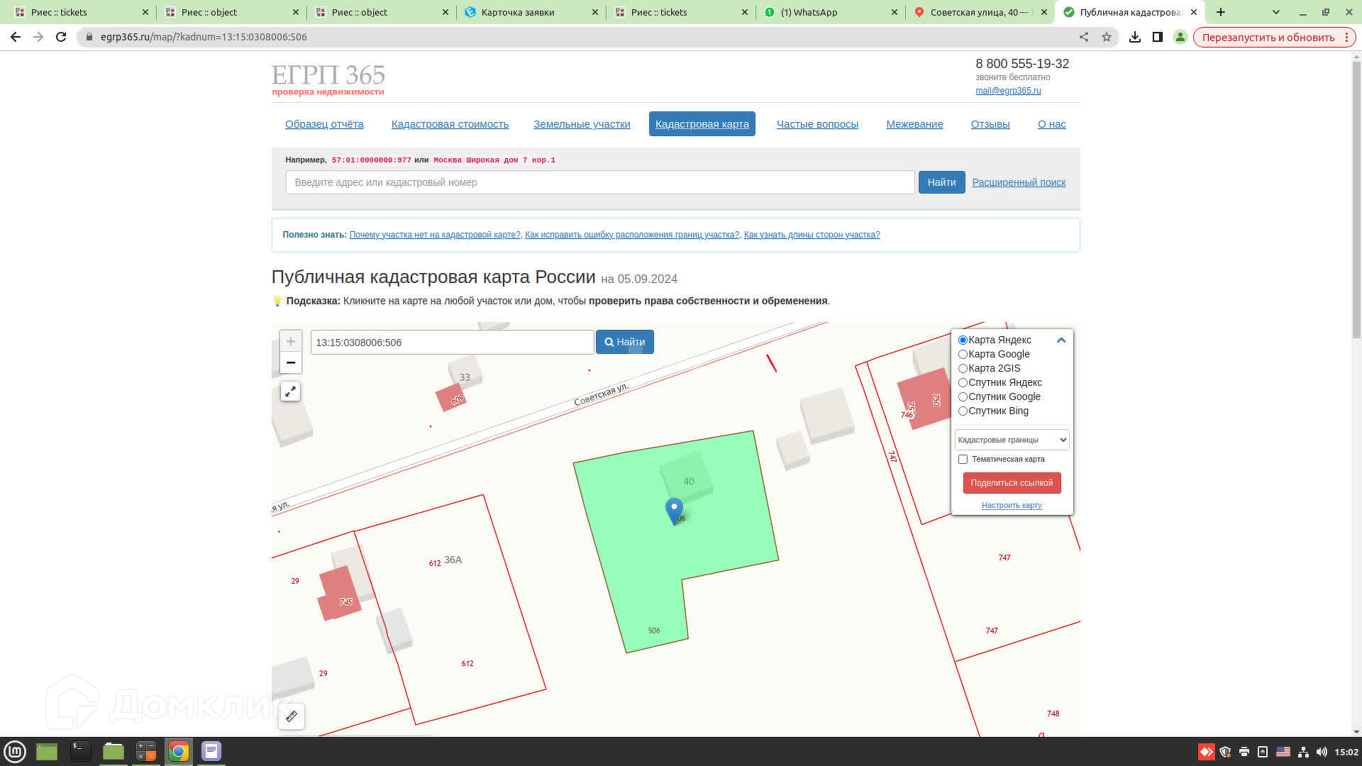Image resolution: width=1362 pixels, height=766 pixels.
Task: Switch to the Карточка заявки tab
Action: [x=518, y=12]
